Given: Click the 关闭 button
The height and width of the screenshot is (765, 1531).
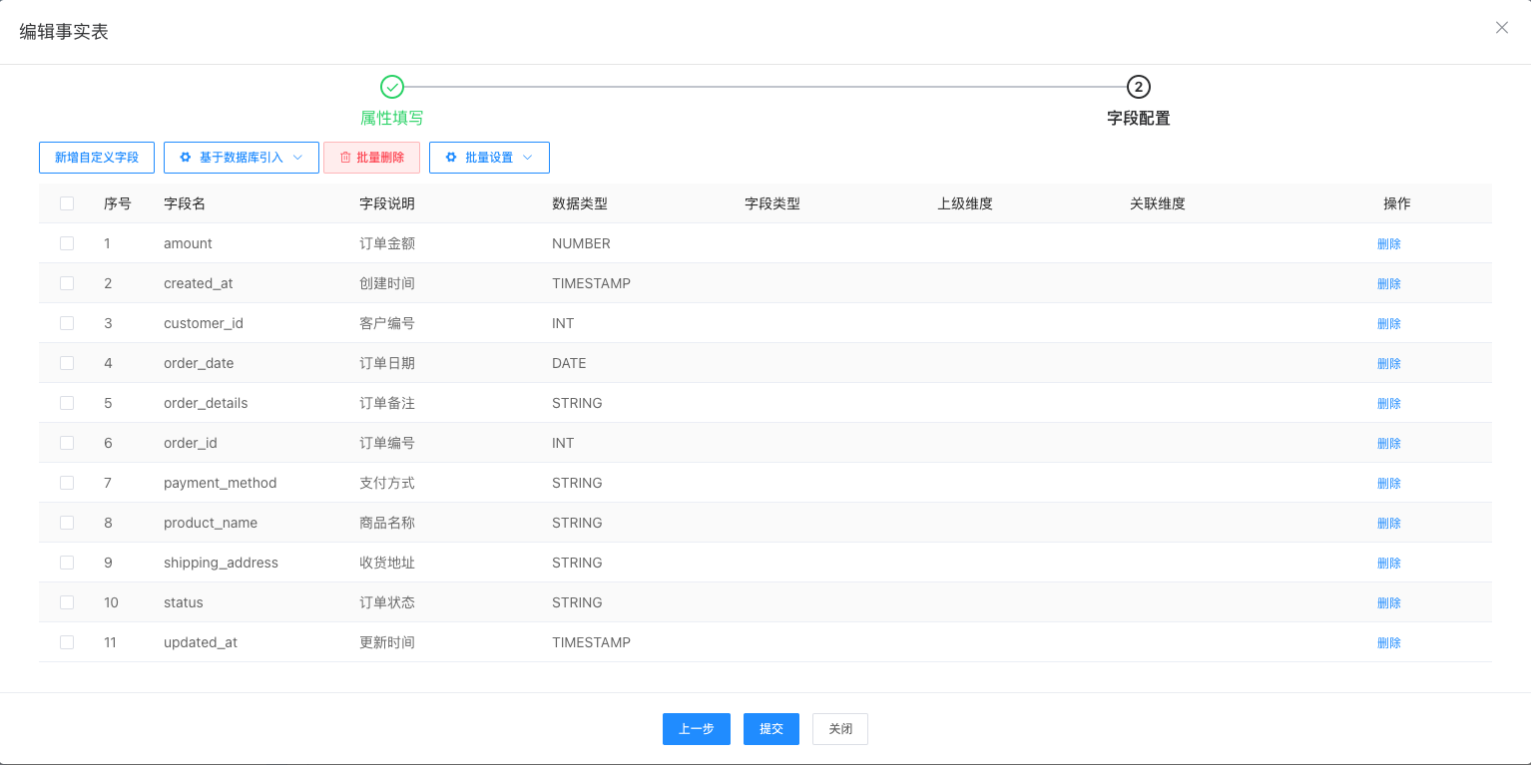Looking at the screenshot, I should [839, 729].
